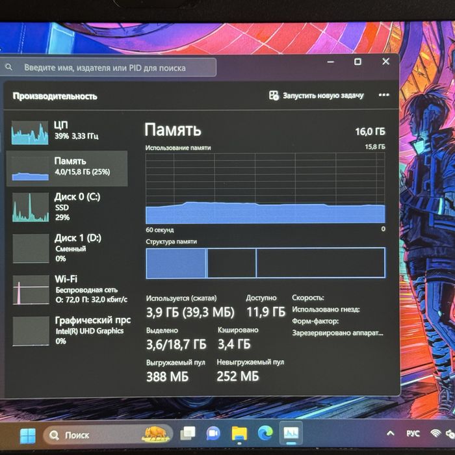Click the CPU usage mini graph thumbnail
Image resolution: width=455 pixels, height=455 pixels.
(x=30, y=133)
